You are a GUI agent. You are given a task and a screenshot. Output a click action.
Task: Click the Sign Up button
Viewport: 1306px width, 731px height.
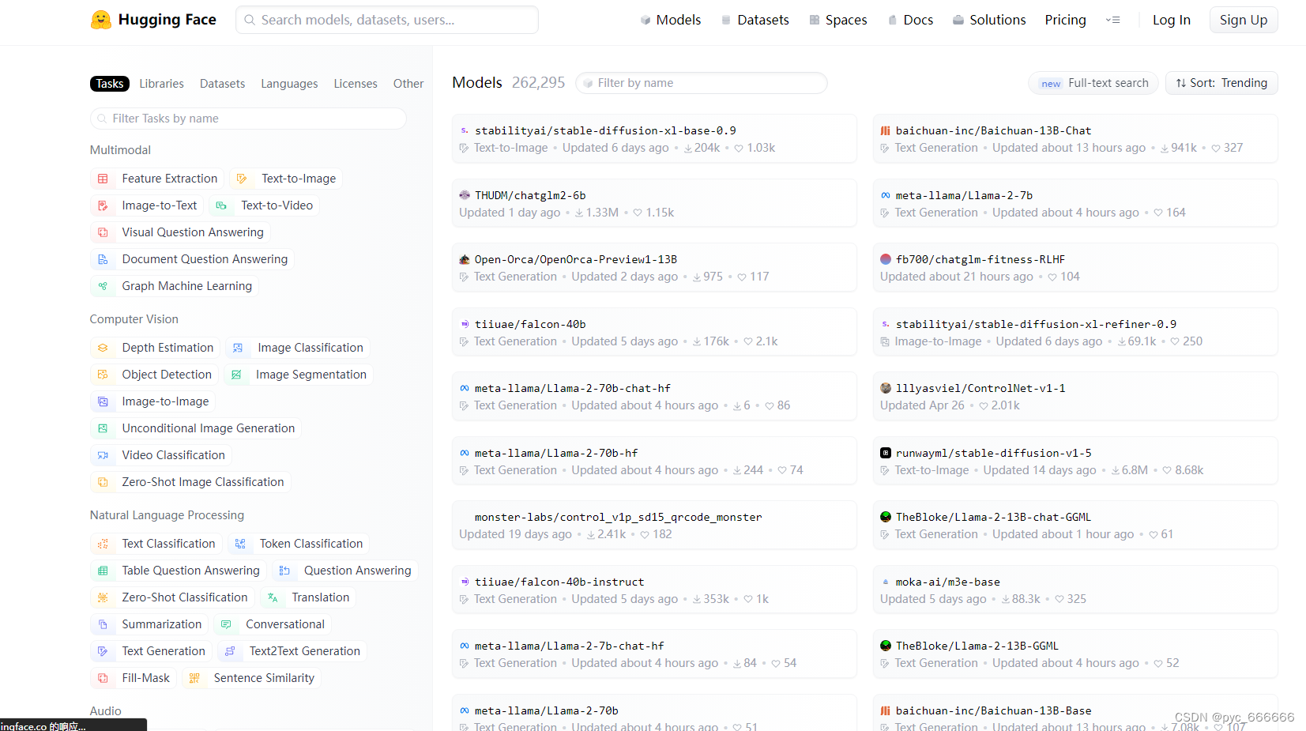click(x=1244, y=20)
